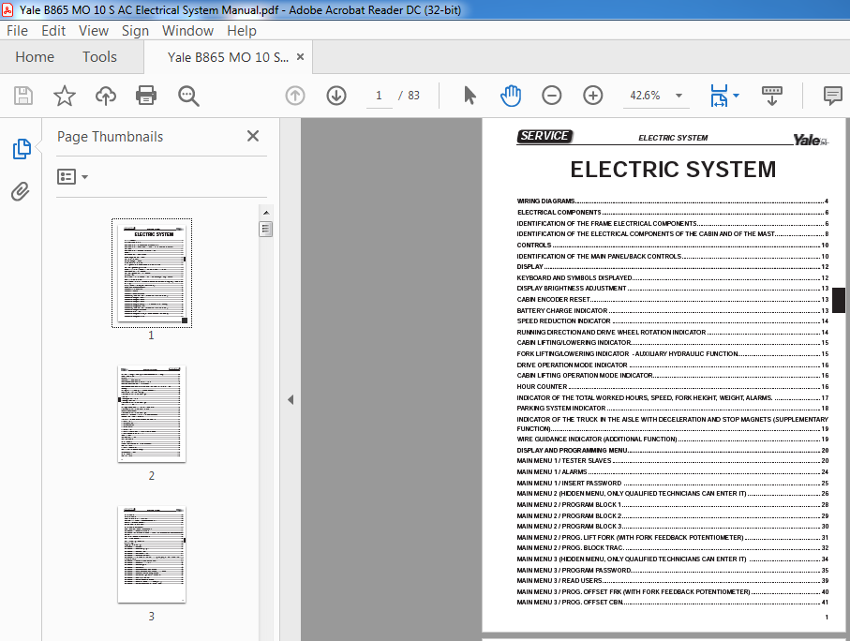
Task: Click DRIVE OPERATION MODE INDICATOR entry
Action: pyautogui.click(x=672, y=365)
